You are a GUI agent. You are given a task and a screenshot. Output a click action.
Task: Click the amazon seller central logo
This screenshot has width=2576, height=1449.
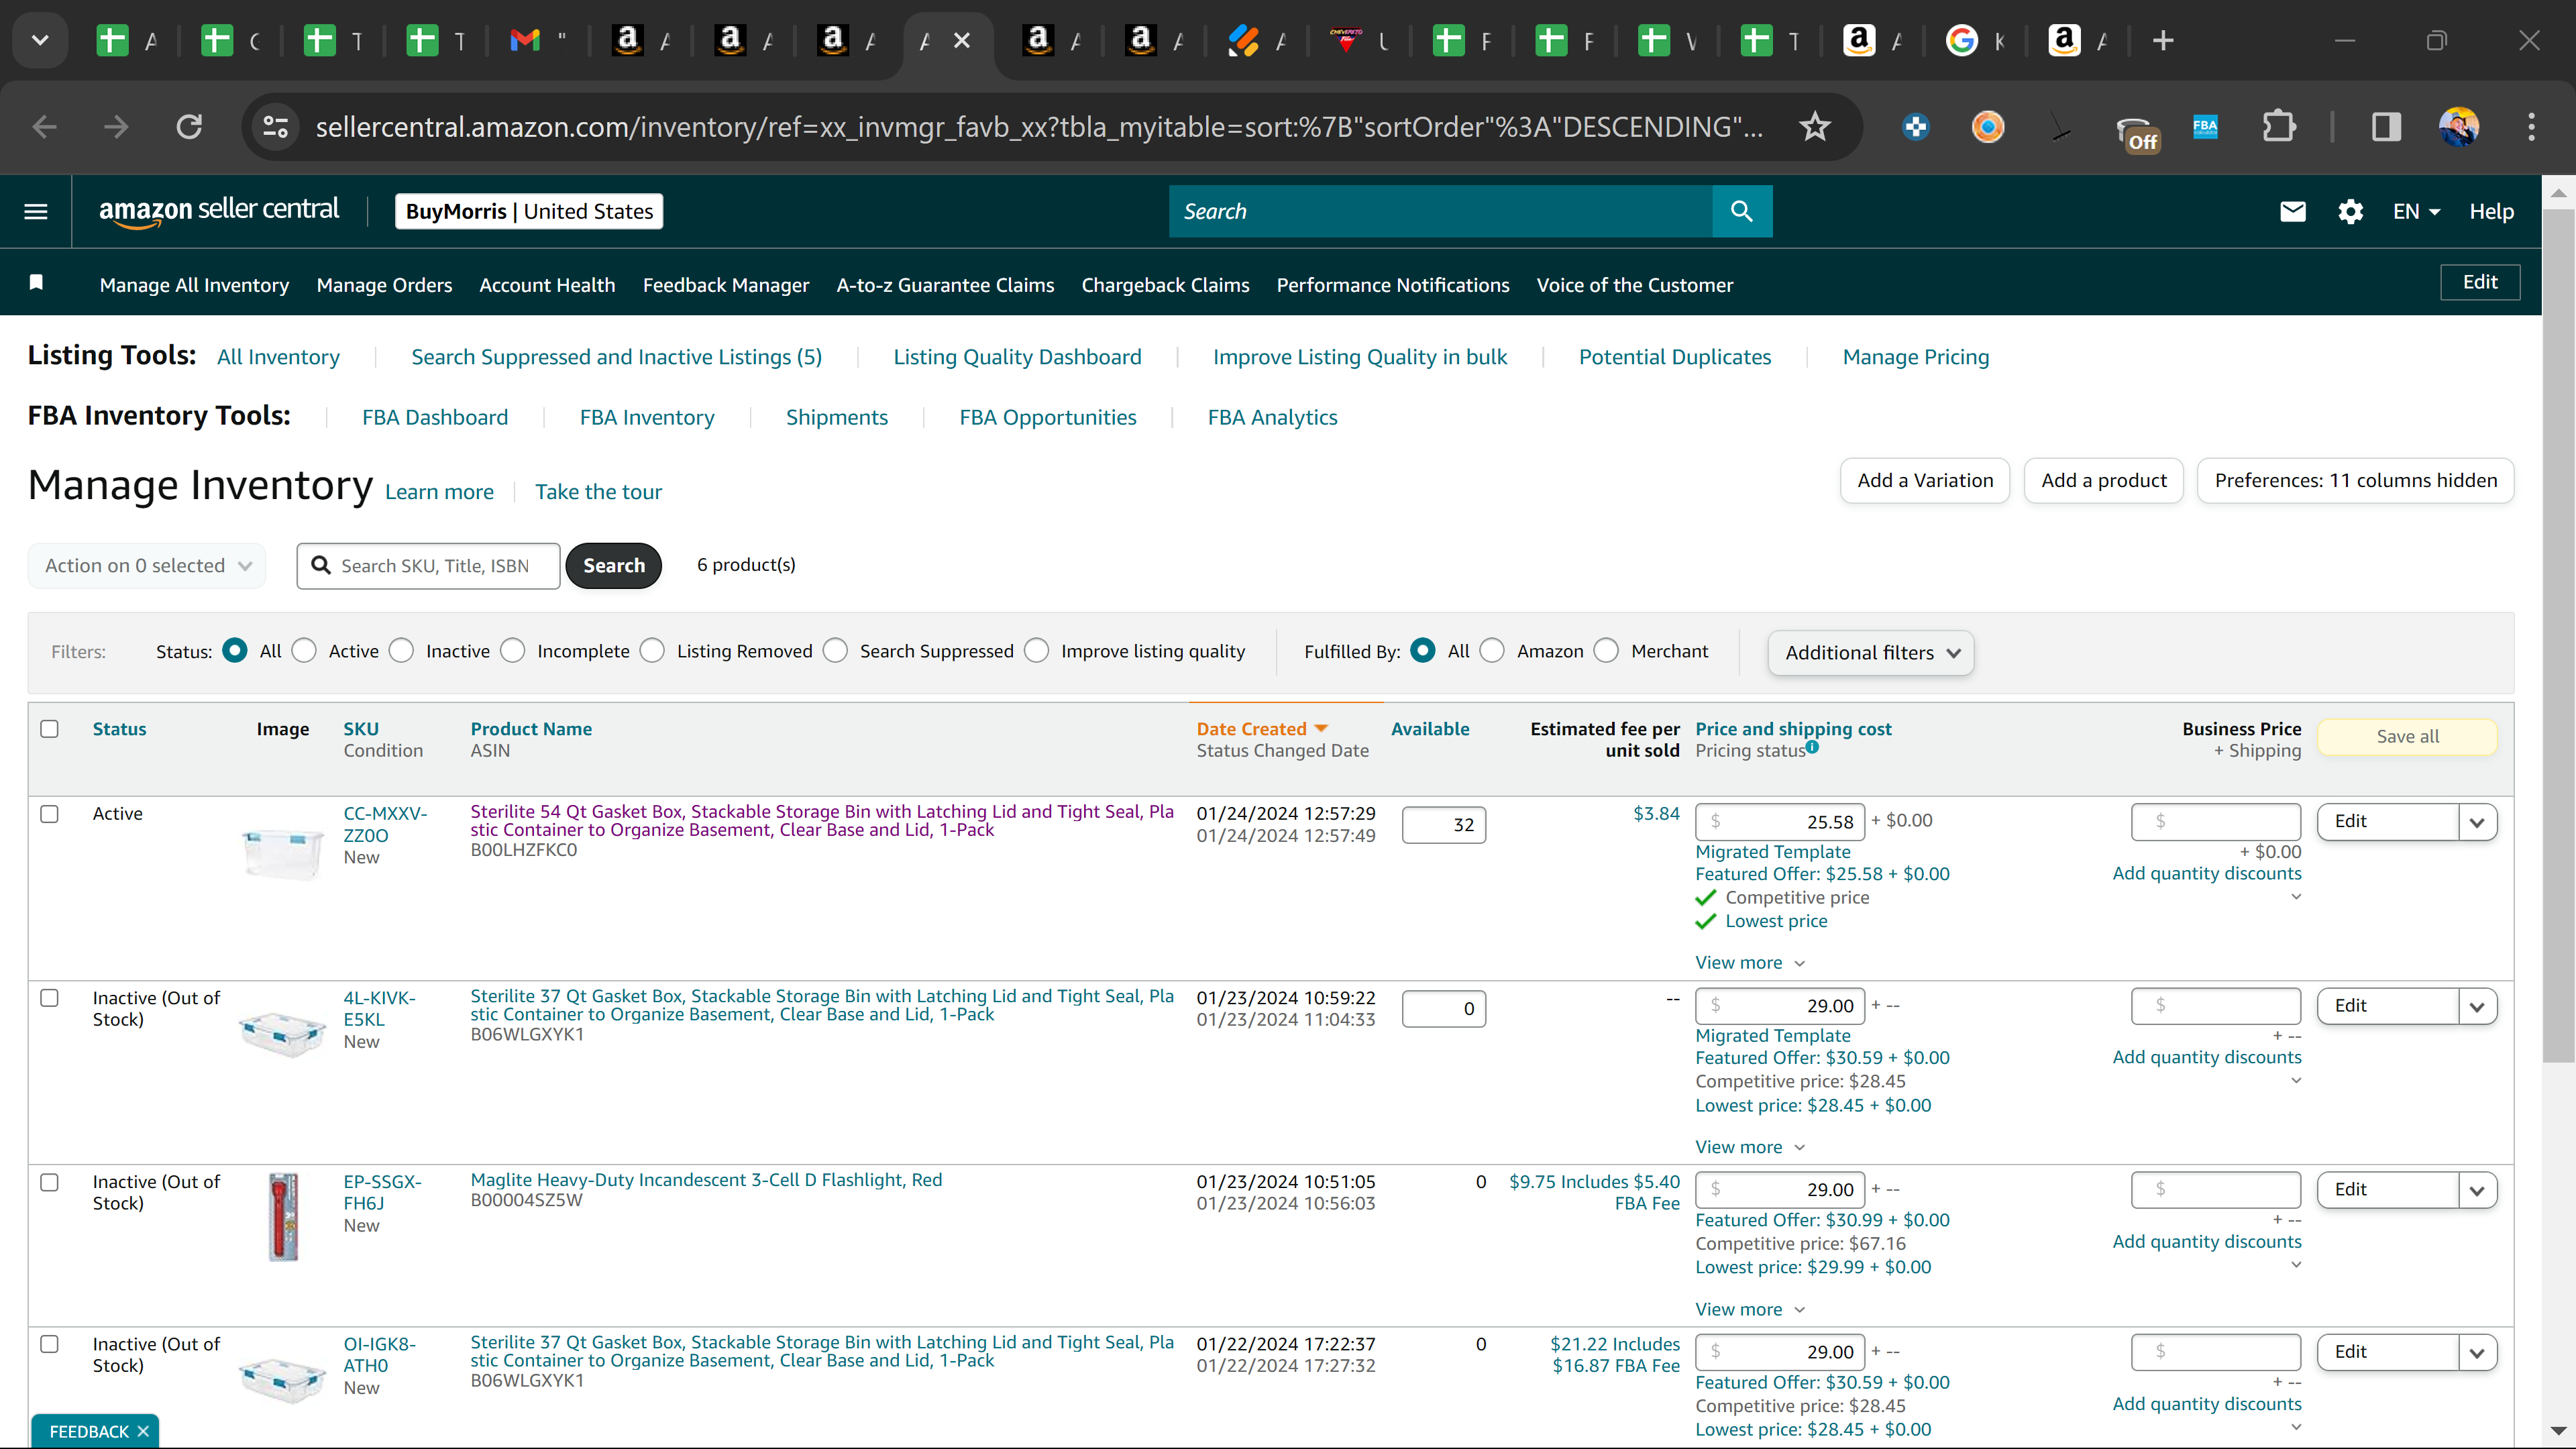click(219, 211)
